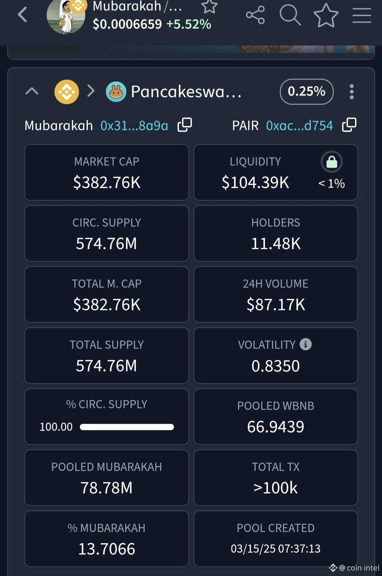Viewport: 382px width, 576px height.
Task: Open the hamburger menu
Action: coord(362,15)
